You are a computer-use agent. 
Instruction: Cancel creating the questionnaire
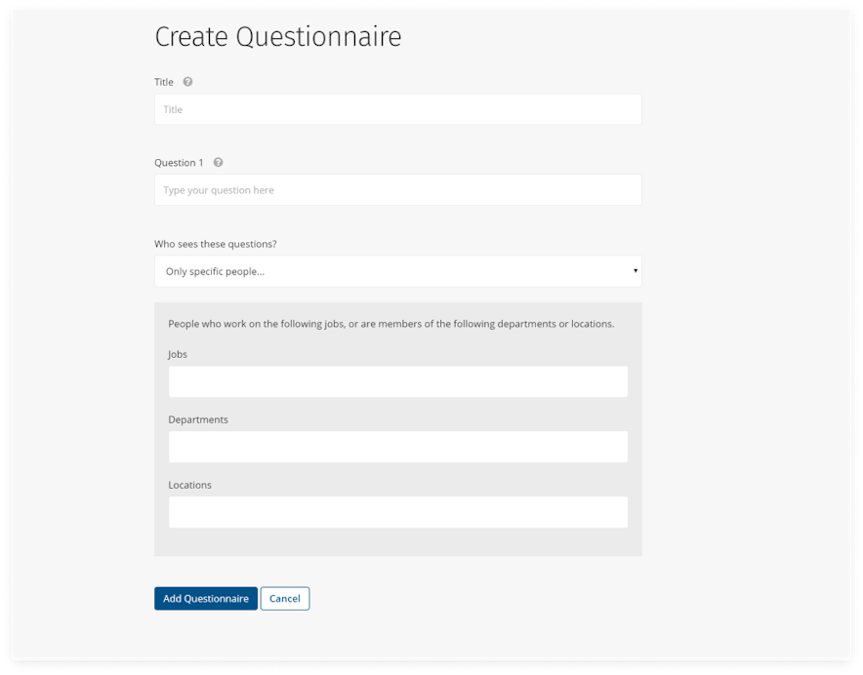click(x=284, y=598)
